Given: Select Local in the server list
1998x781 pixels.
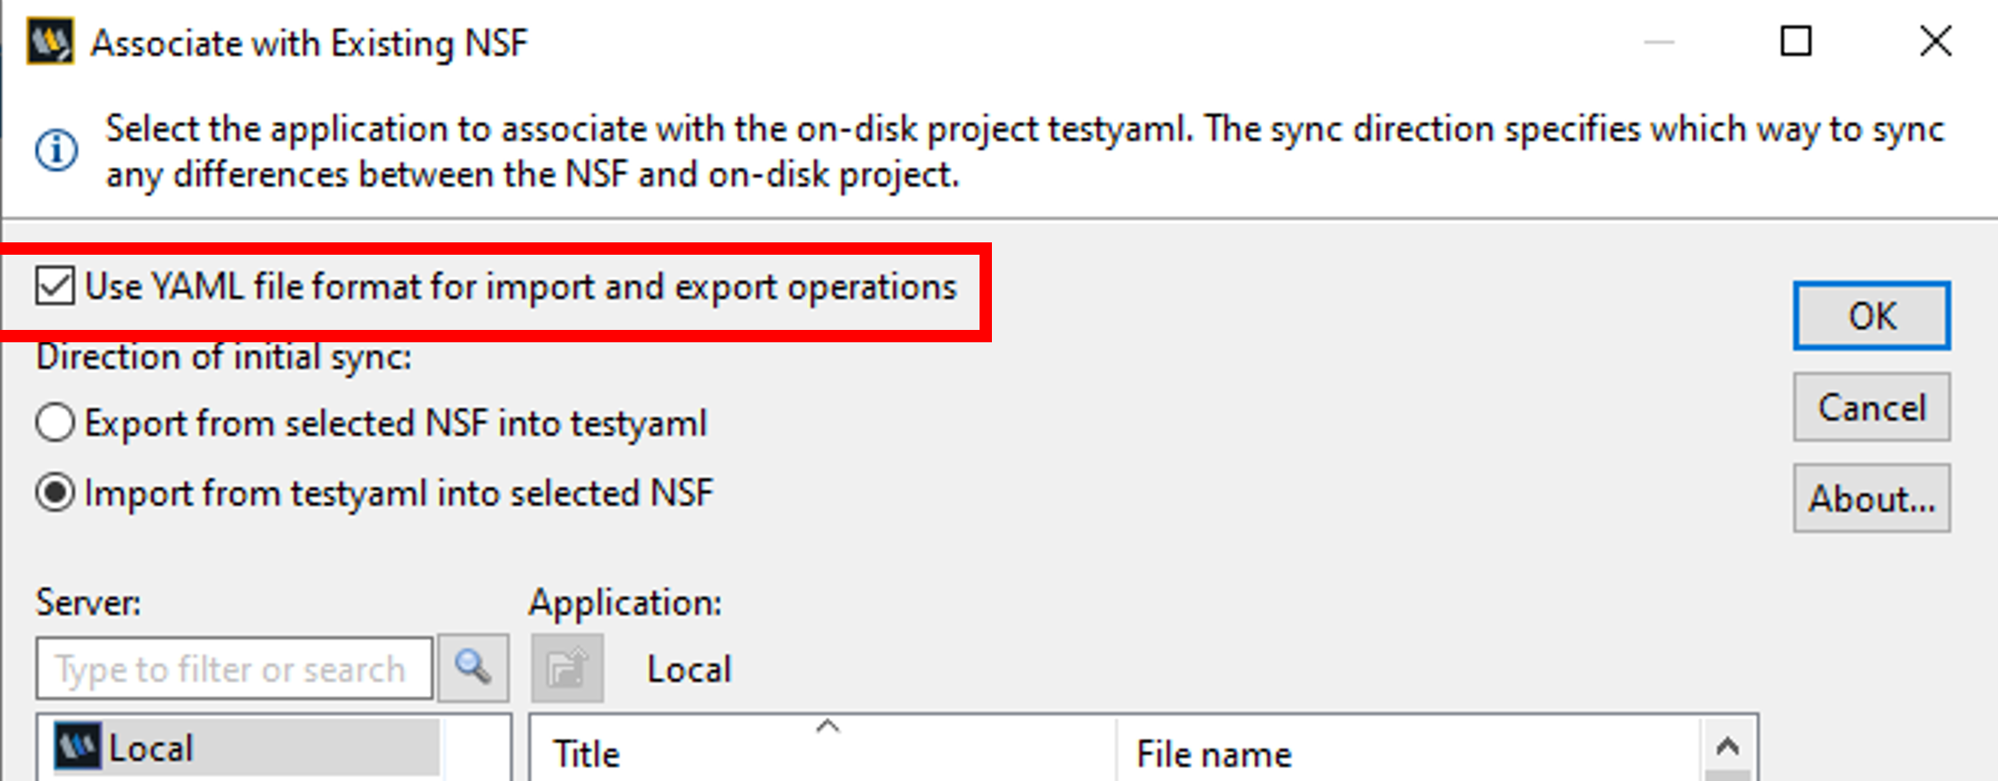Looking at the screenshot, I should coord(150,747).
